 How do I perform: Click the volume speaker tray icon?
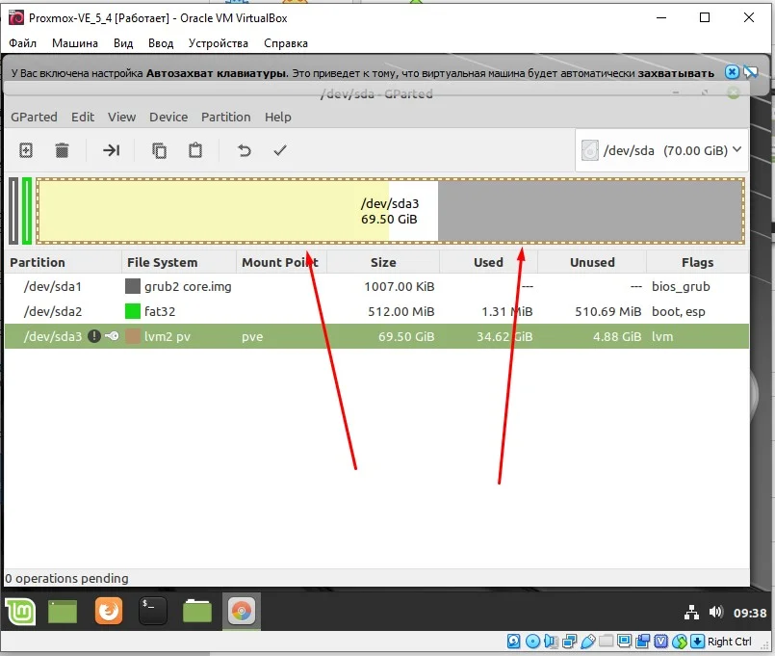[x=715, y=613]
